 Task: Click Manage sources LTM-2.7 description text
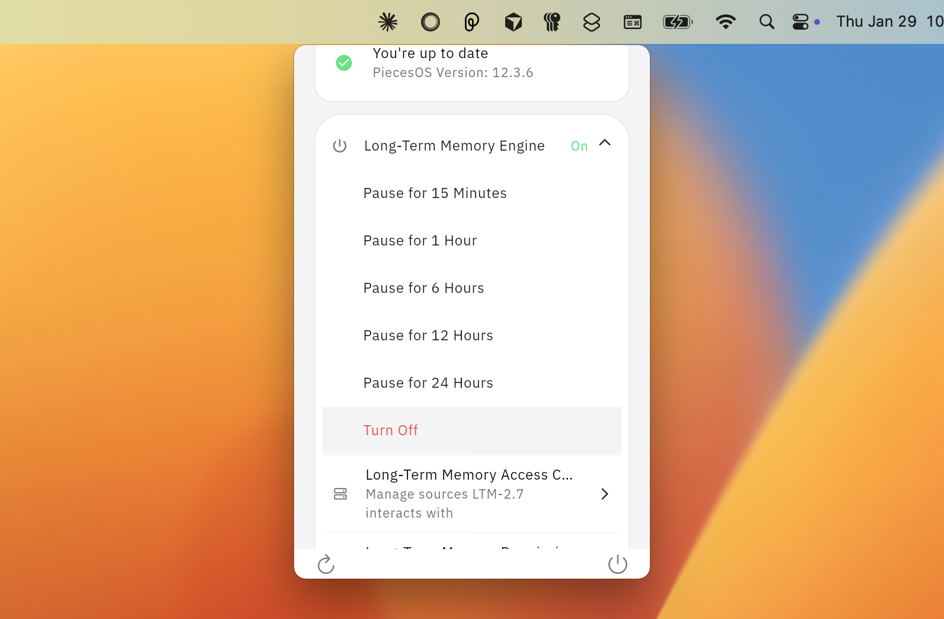point(445,503)
